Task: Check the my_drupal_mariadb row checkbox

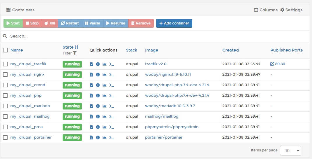Action: pyautogui.click(x=5, y=106)
